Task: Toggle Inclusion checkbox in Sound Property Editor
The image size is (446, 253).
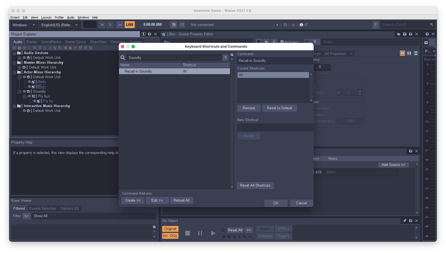Action: click(x=282, y=42)
